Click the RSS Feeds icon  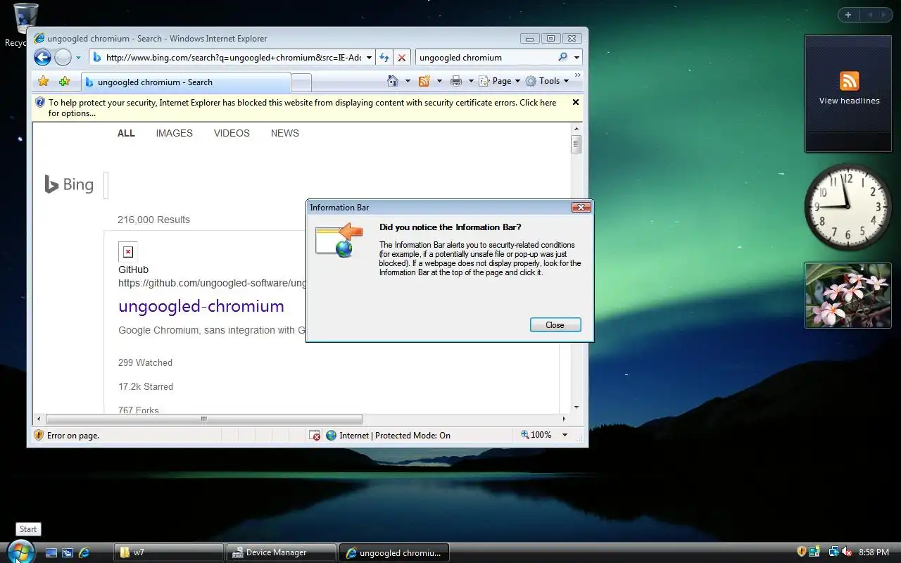pyautogui.click(x=424, y=81)
